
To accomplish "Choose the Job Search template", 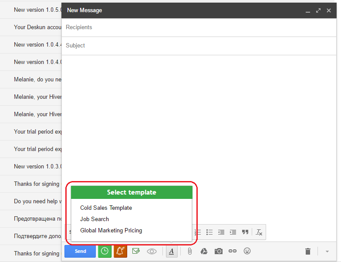I will point(95,219).
